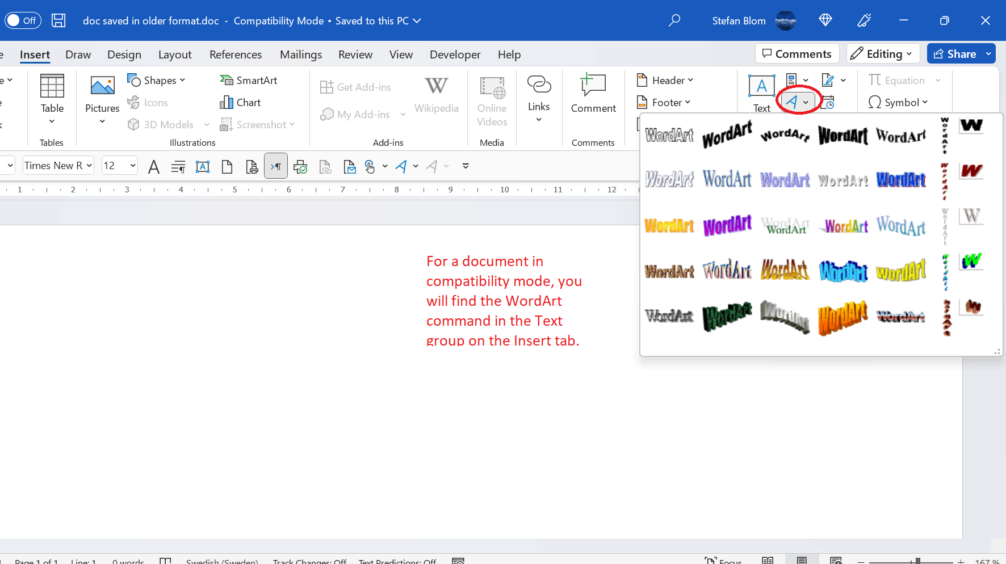Pick the red slanted W WordArt style
Screen dimensions: 1006x564
pyautogui.click(x=971, y=171)
